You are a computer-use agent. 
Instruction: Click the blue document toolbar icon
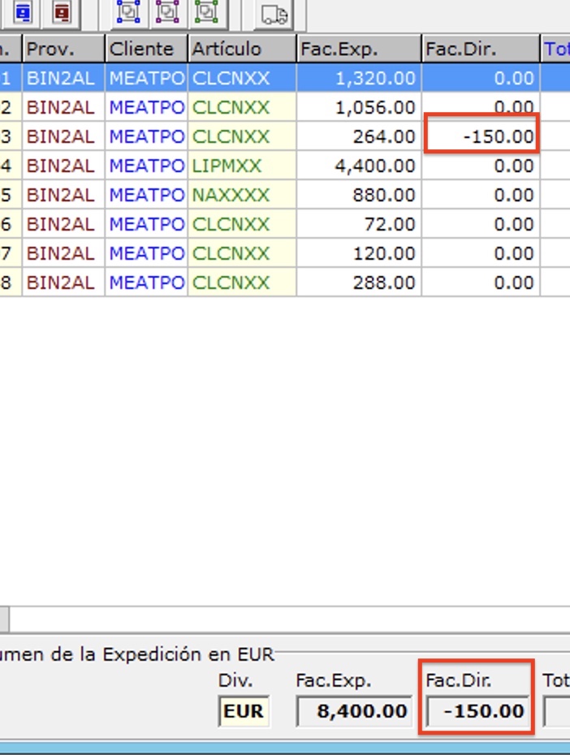click(23, 12)
